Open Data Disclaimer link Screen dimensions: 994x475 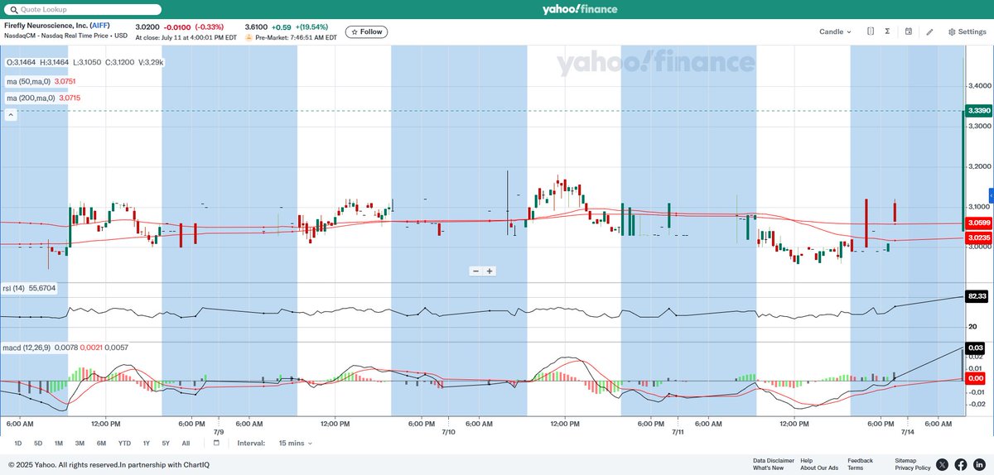(x=774, y=460)
